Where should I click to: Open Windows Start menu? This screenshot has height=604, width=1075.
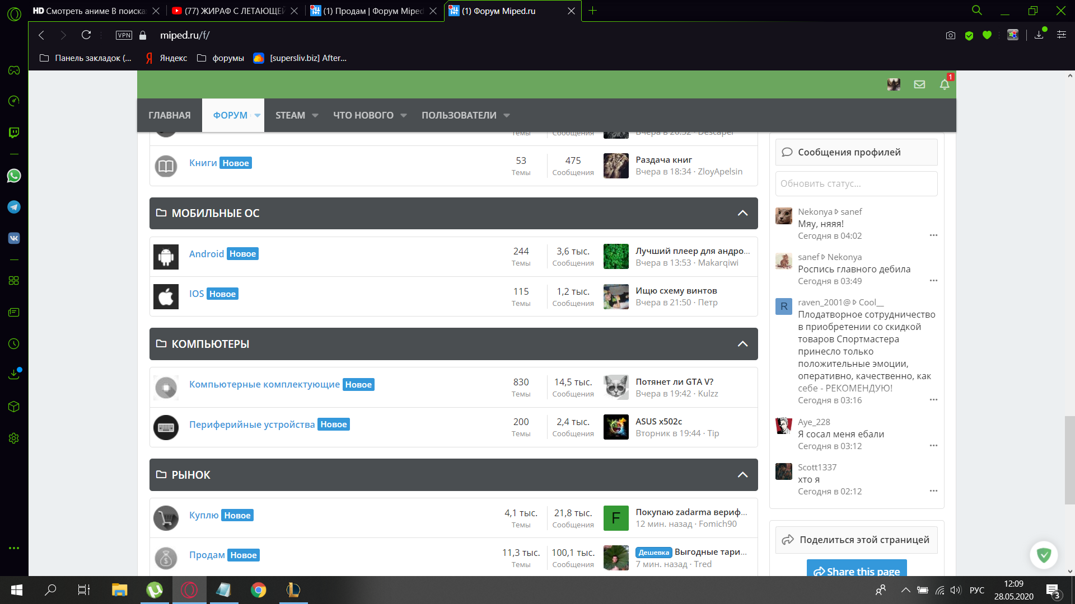16,590
